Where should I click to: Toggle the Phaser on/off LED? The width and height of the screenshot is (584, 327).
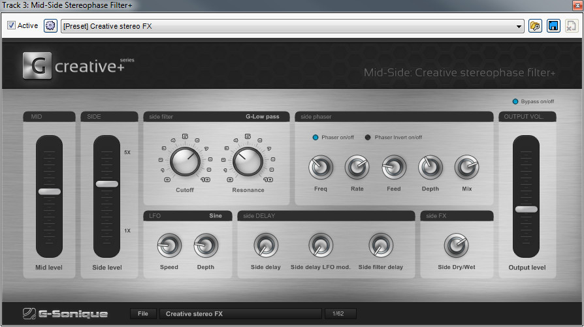pos(316,137)
